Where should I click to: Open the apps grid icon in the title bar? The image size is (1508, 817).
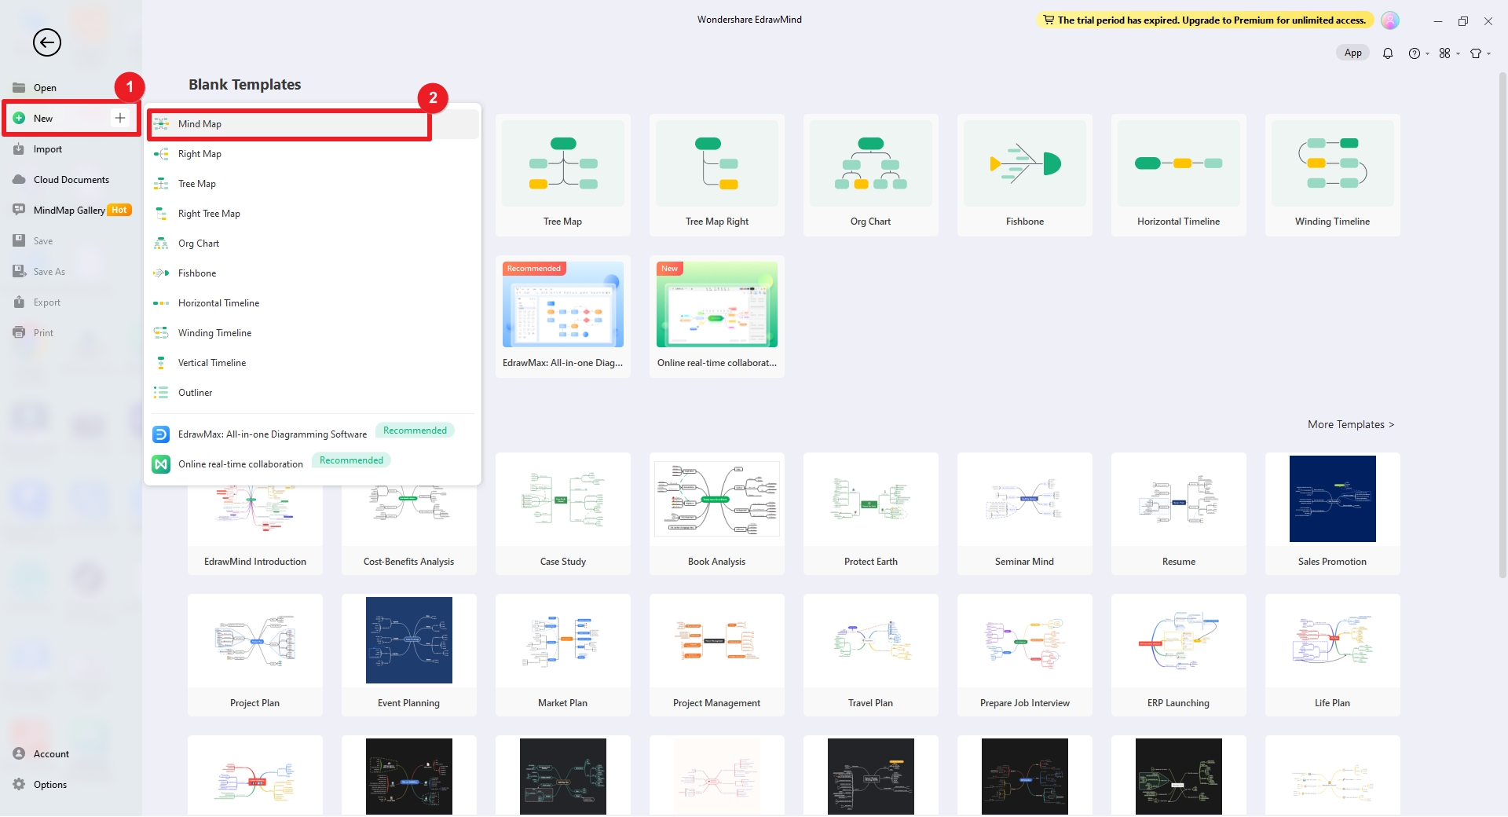[x=1444, y=53]
